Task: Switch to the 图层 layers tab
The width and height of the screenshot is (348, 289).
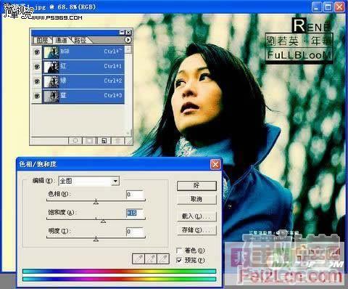Action: click(42, 40)
